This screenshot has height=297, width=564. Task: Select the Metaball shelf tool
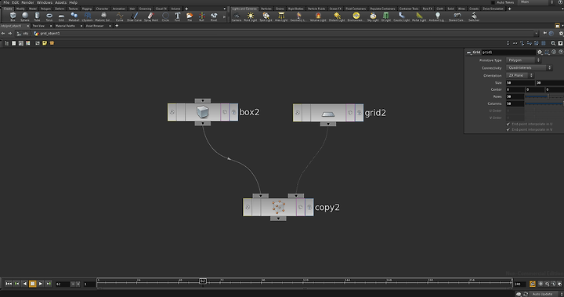(74, 16)
